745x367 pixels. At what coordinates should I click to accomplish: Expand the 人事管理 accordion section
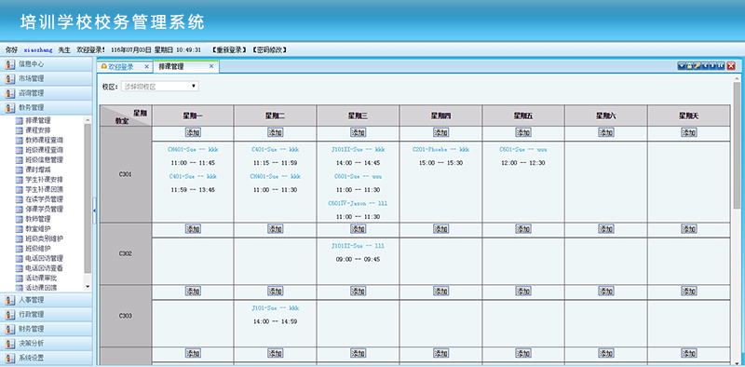[46, 300]
